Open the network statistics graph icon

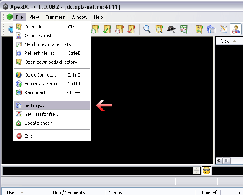184,29
